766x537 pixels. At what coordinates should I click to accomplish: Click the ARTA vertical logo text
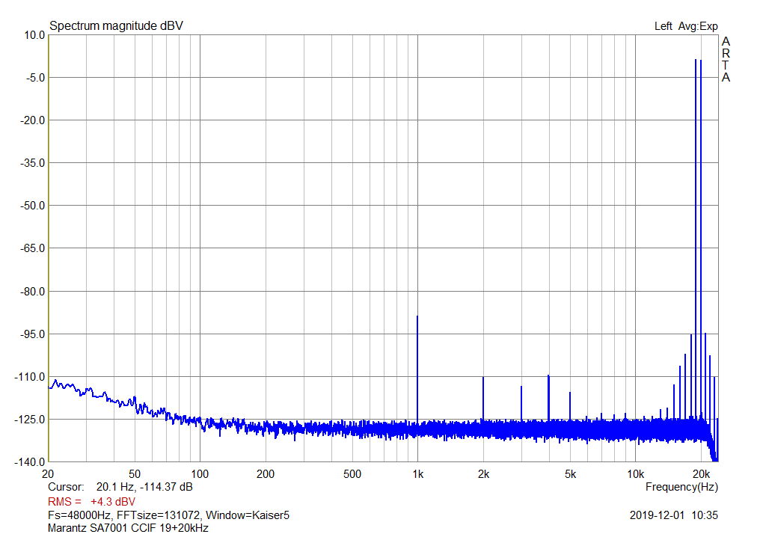point(726,60)
